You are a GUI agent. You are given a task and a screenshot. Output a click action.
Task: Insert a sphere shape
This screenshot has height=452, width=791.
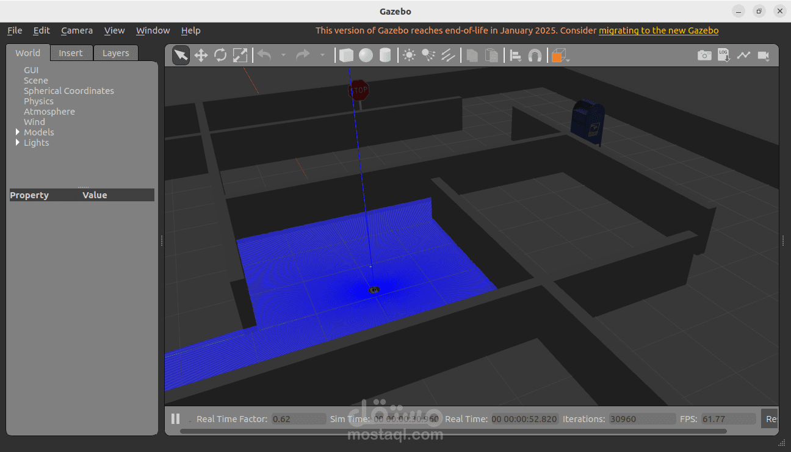coord(366,56)
